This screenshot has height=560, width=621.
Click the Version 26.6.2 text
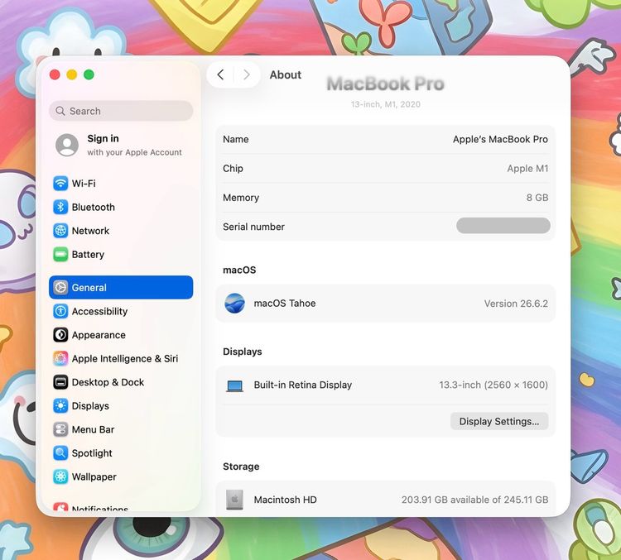[x=516, y=304]
